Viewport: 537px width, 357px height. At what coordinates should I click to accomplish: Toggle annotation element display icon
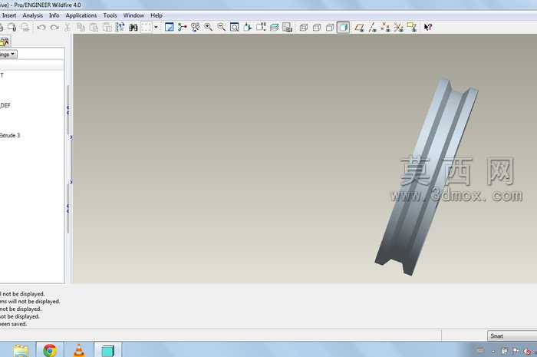[412, 28]
